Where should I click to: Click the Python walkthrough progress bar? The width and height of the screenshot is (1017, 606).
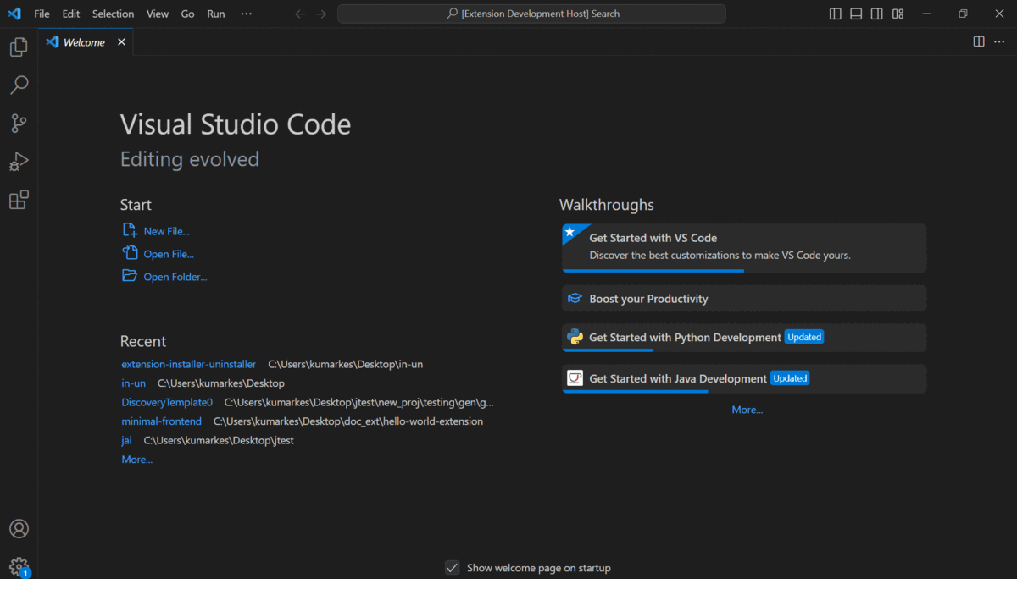[x=608, y=350]
